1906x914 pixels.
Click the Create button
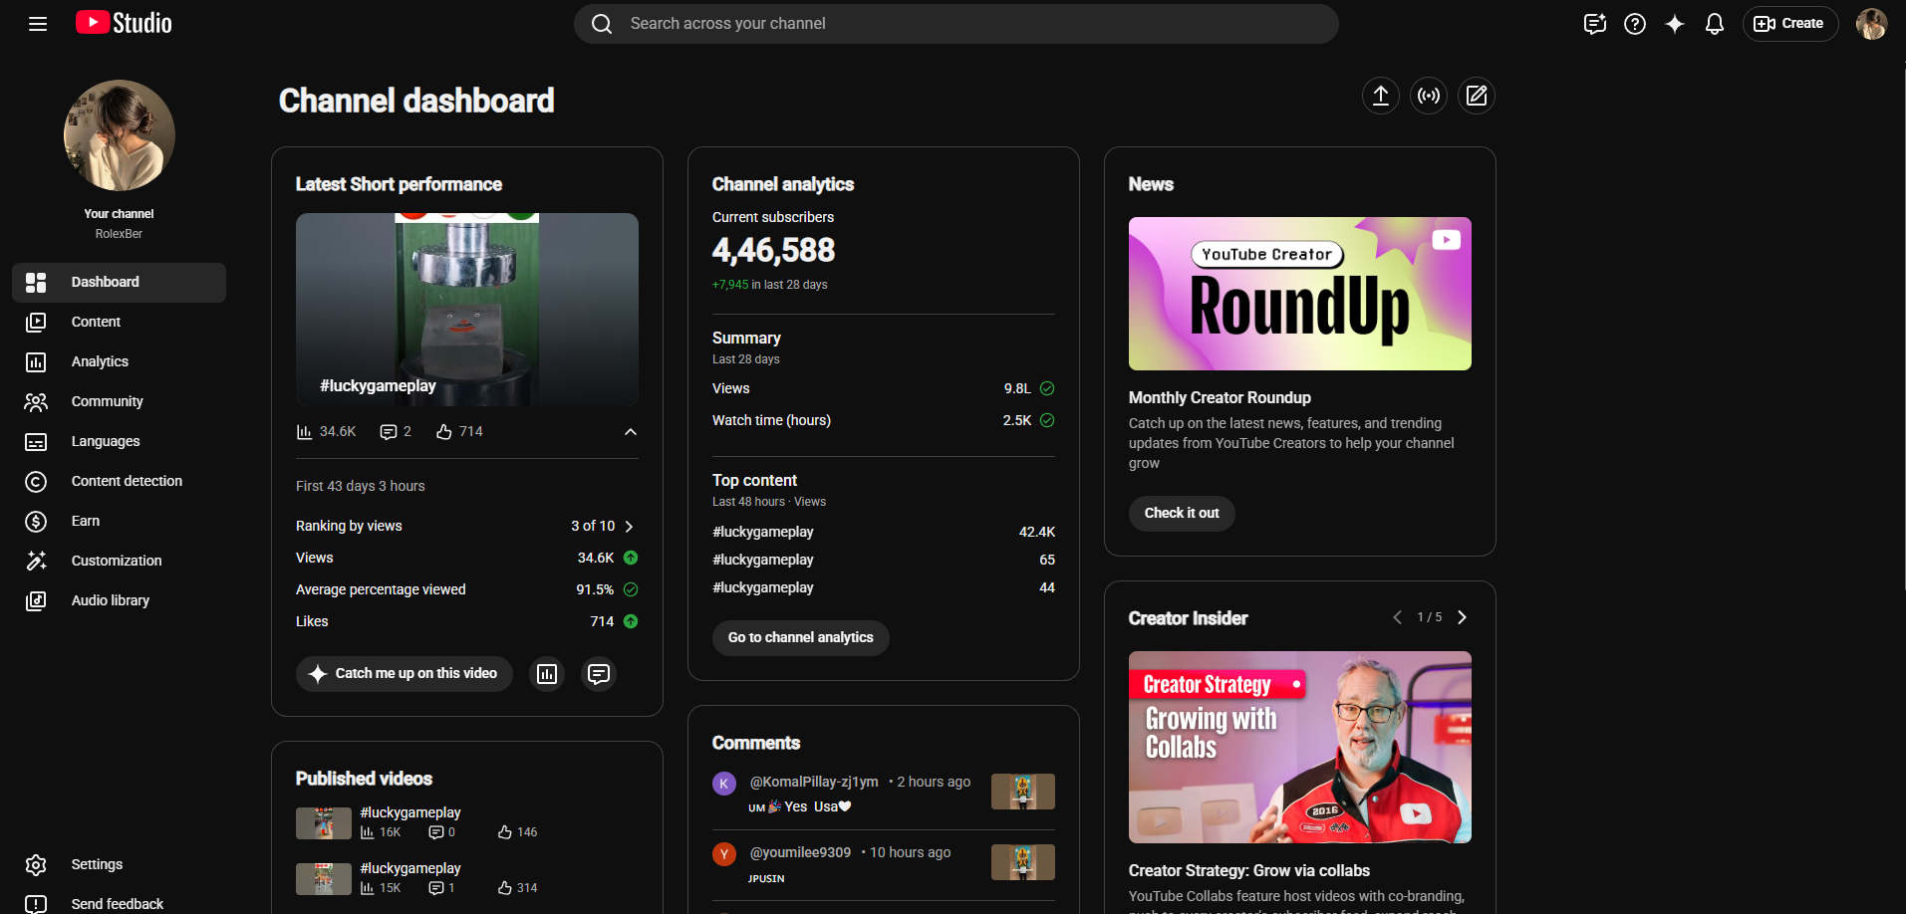pos(1789,24)
